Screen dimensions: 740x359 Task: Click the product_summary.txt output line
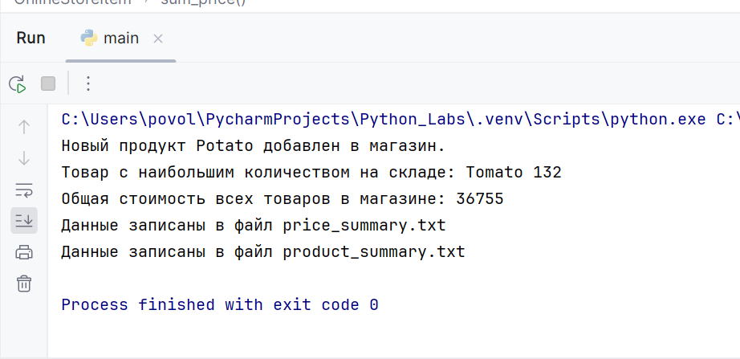[x=263, y=252]
